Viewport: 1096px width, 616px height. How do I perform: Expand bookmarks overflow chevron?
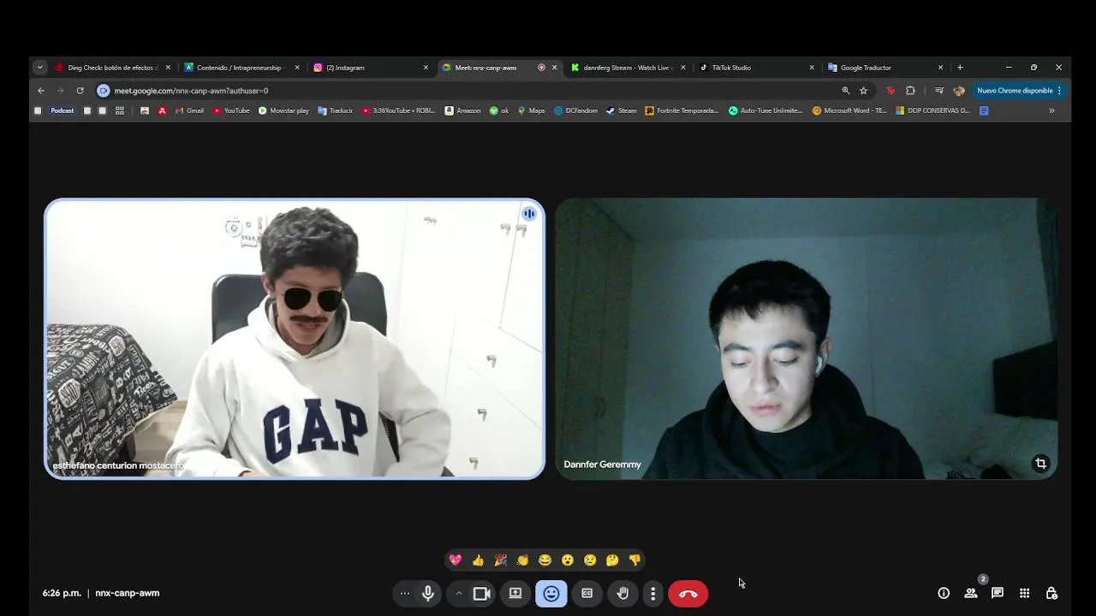1051,110
